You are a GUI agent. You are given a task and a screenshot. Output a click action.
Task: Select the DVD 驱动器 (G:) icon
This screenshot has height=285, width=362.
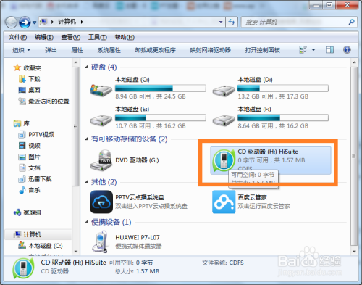(x=101, y=160)
